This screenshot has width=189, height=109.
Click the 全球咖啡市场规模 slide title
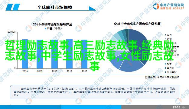point(55,7)
